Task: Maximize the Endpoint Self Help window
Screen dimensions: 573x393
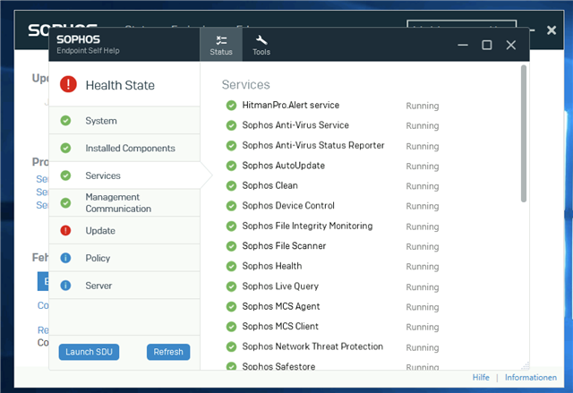Action: (x=486, y=45)
